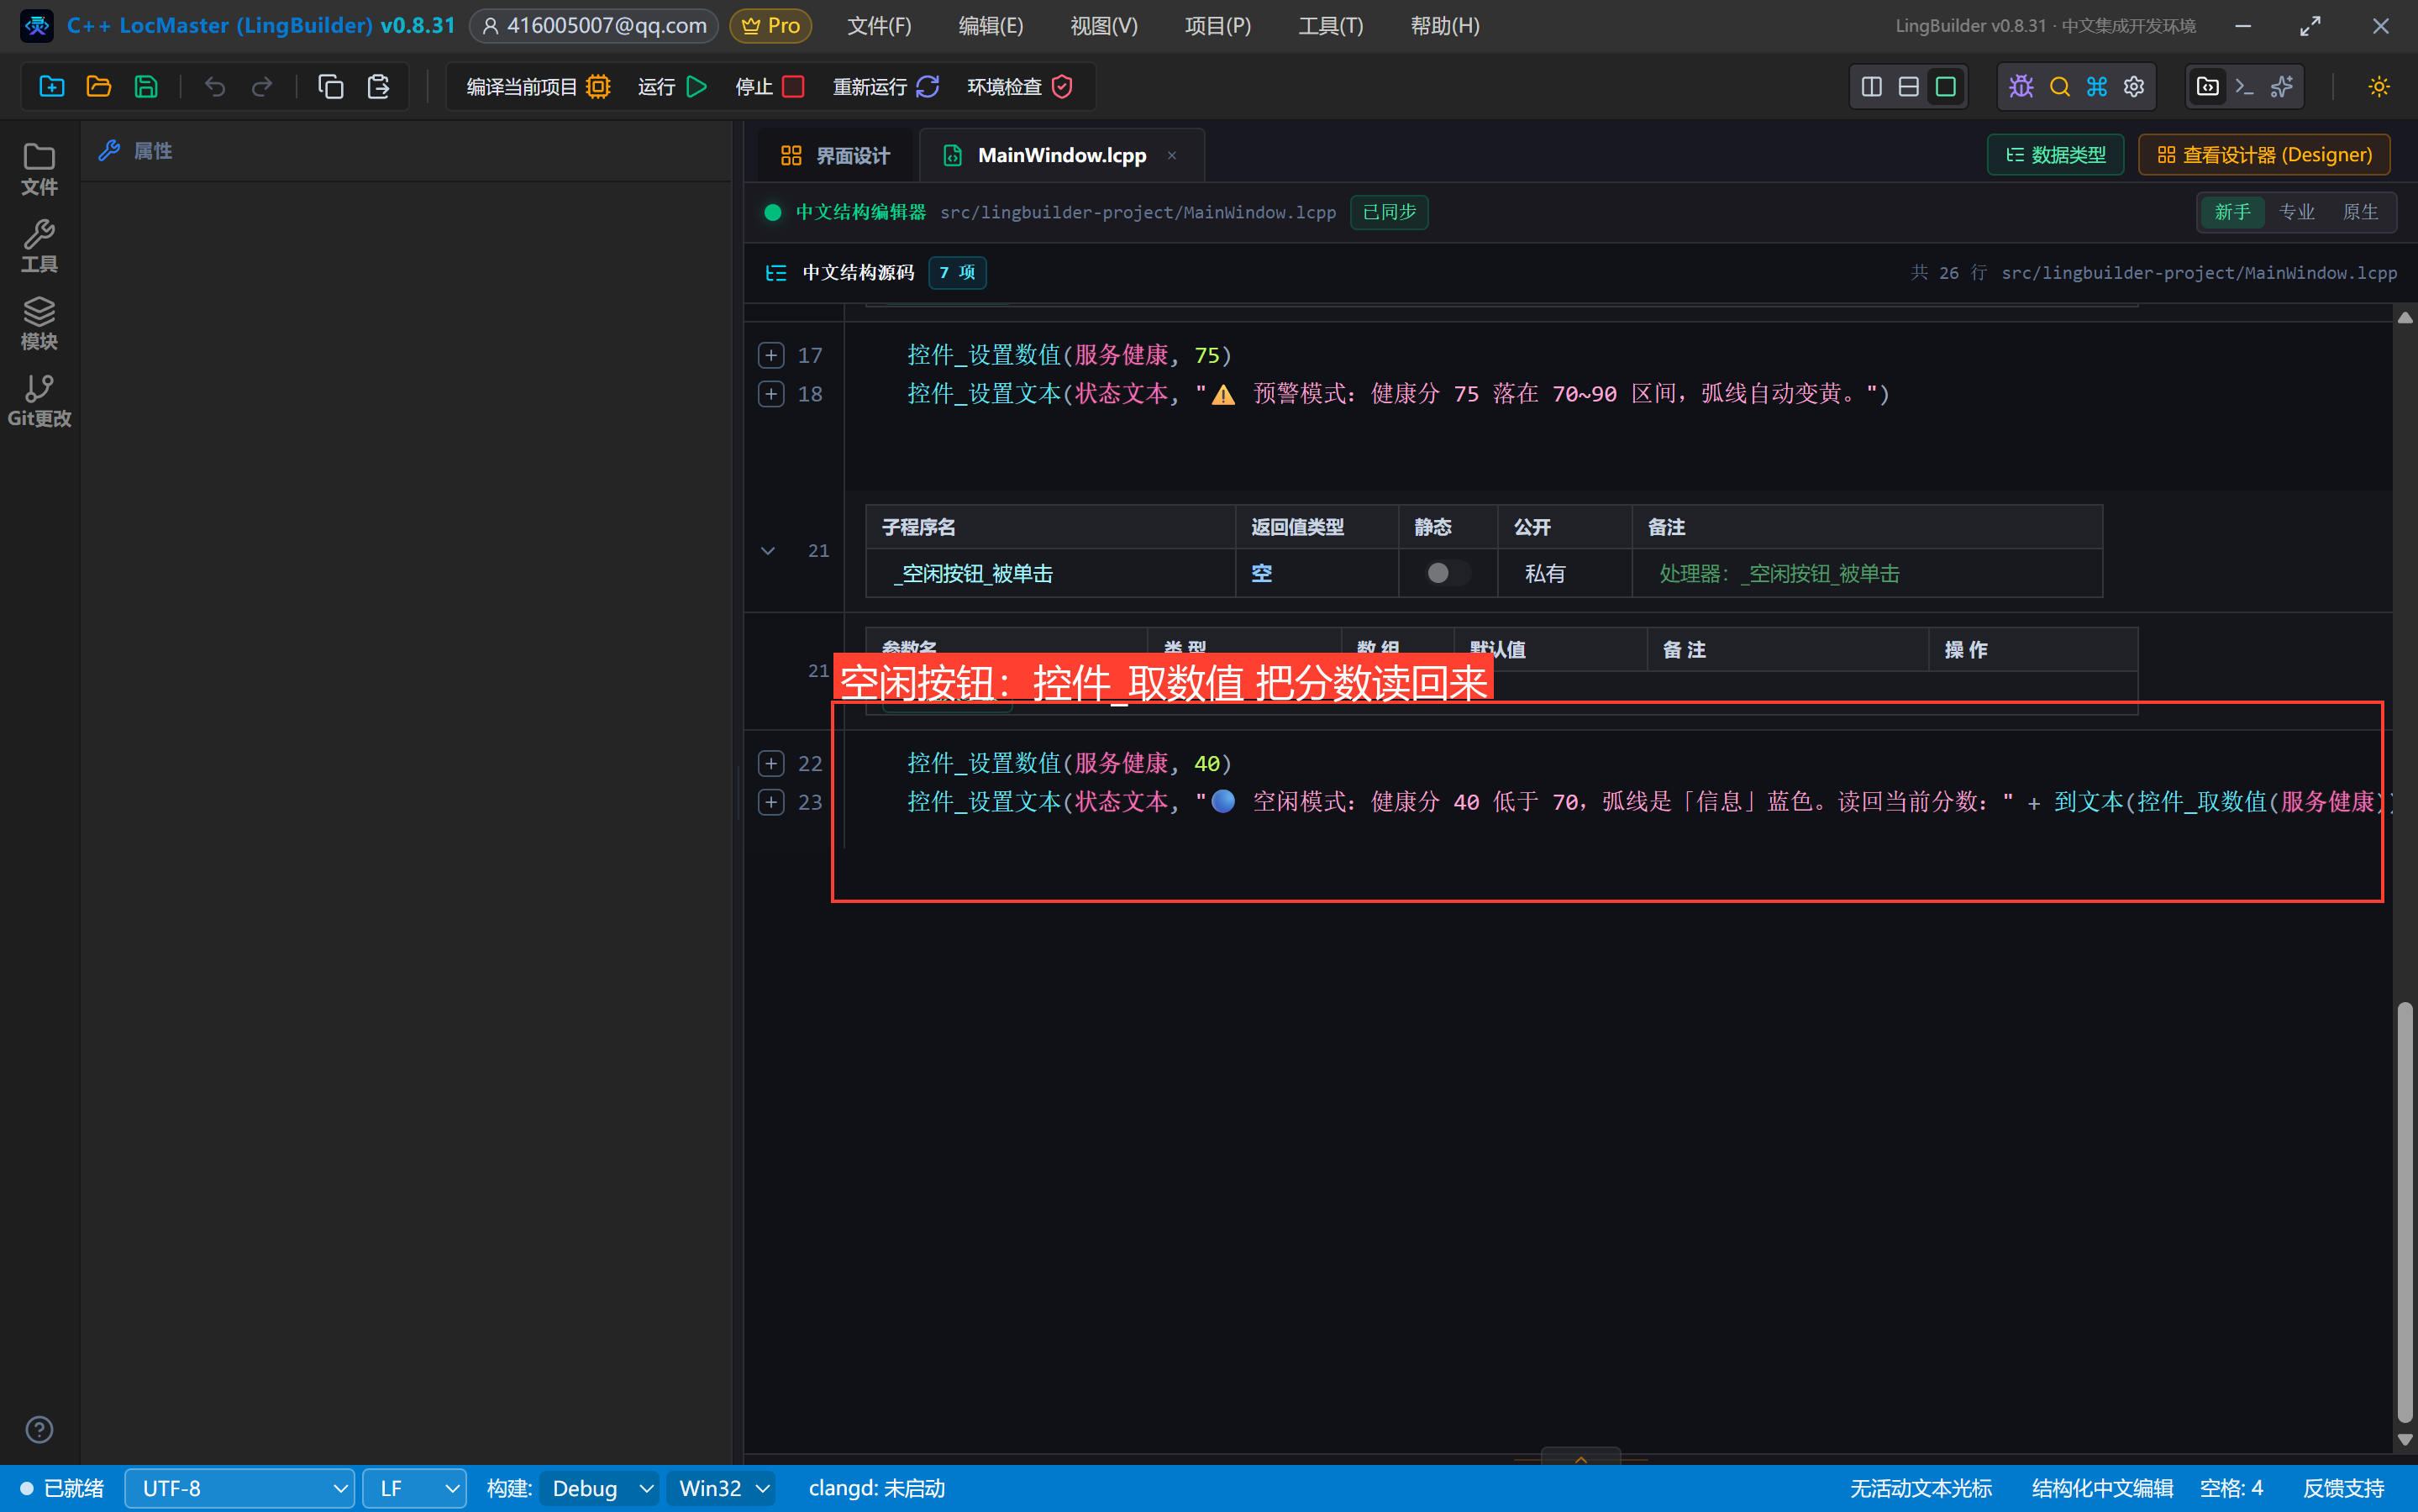Open the Git更改 sidebar panel
This screenshot has width=2418, height=1512.
click(x=39, y=401)
